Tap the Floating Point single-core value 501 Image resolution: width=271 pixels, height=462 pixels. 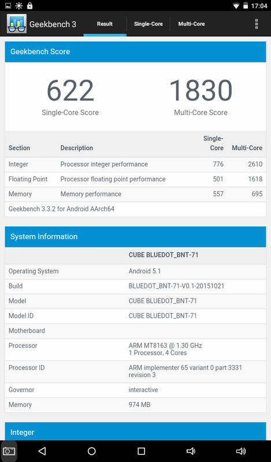218,179
